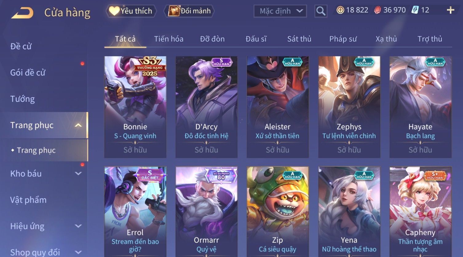Screen dimensions: 463x257
Task: Select the Tiến hóa tab
Action: click(168, 39)
